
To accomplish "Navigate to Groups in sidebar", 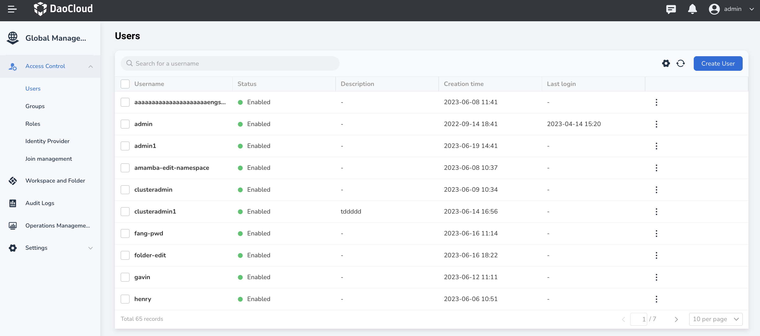I will tap(35, 106).
